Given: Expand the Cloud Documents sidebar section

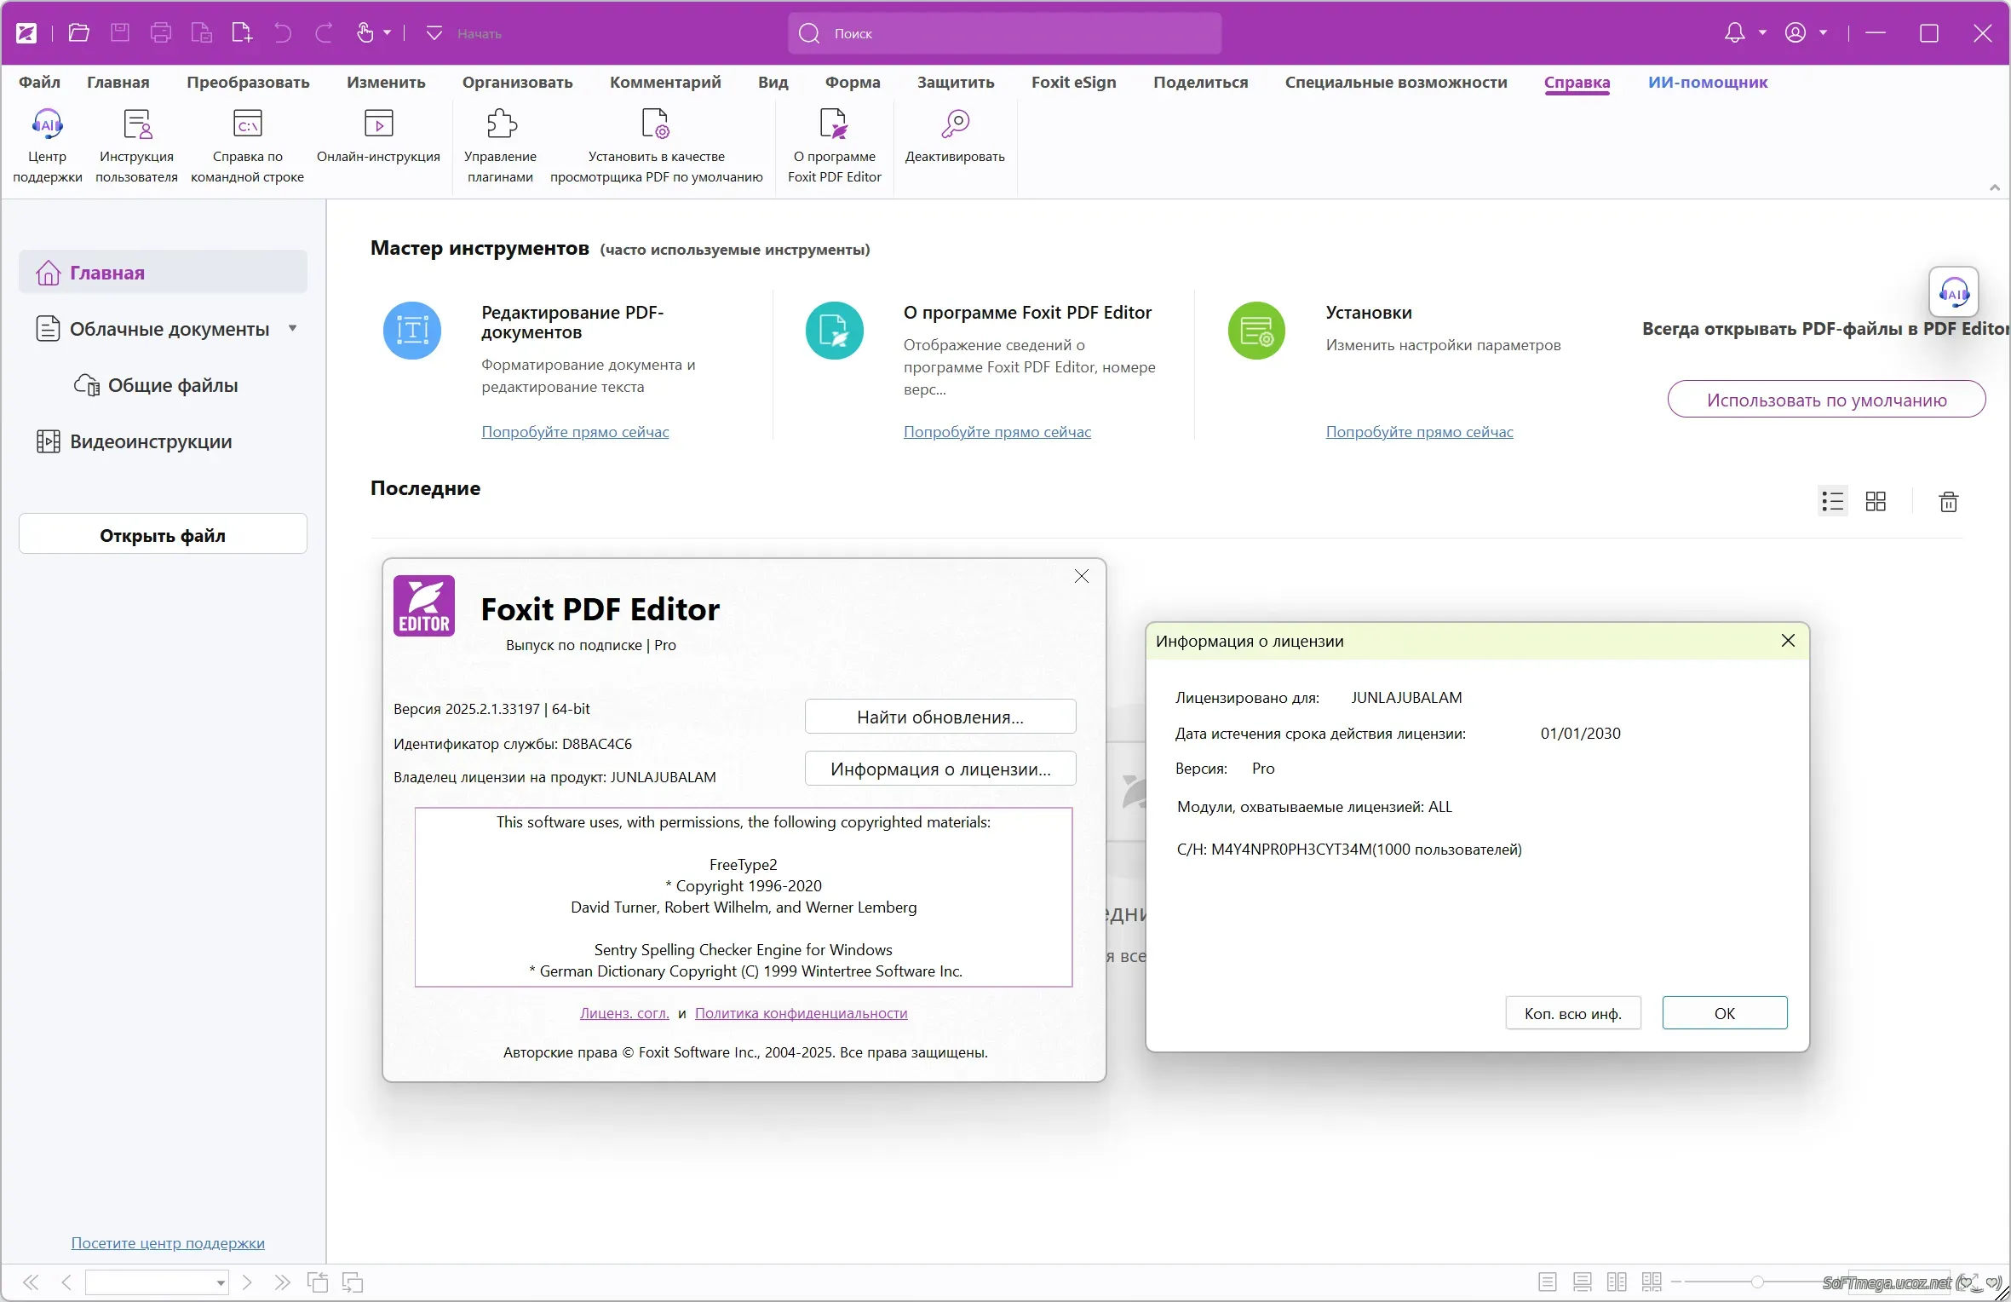Looking at the screenshot, I should 293,328.
